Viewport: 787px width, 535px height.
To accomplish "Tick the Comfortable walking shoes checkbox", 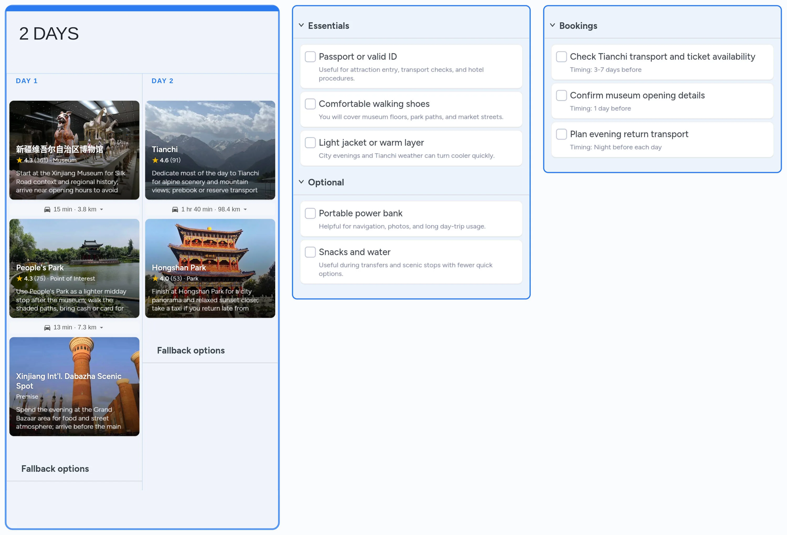I will click(x=310, y=104).
